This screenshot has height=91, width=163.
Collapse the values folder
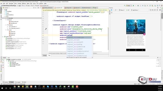(6, 30)
